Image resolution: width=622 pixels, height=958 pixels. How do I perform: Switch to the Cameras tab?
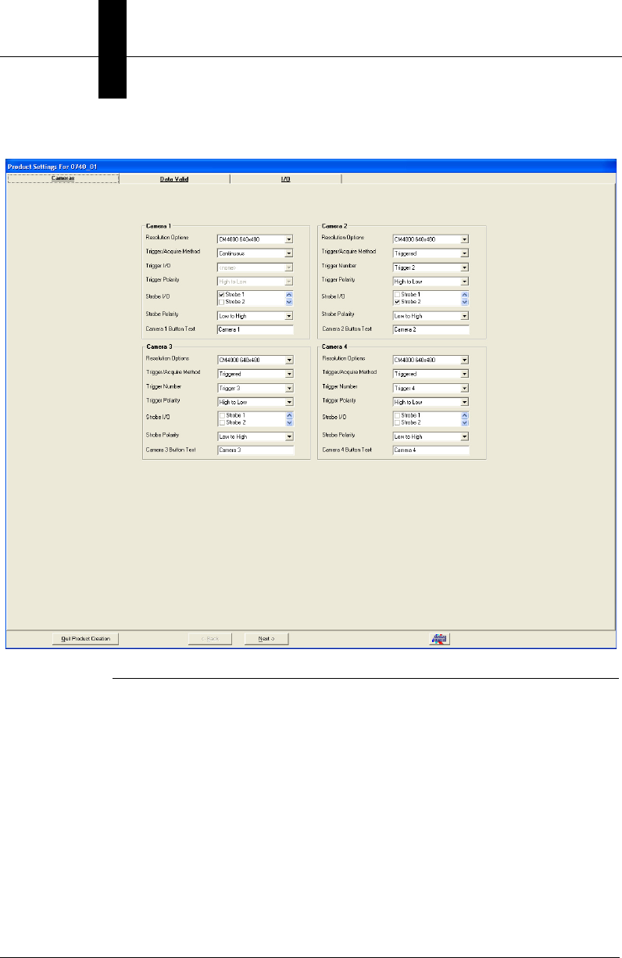click(63, 179)
